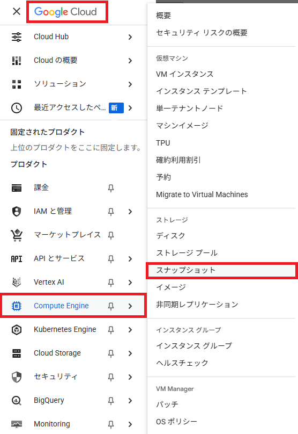The height and width of the screenshot is (434, 298).
Task: Select ヘルスチェック entry
Action: point(182,363)
